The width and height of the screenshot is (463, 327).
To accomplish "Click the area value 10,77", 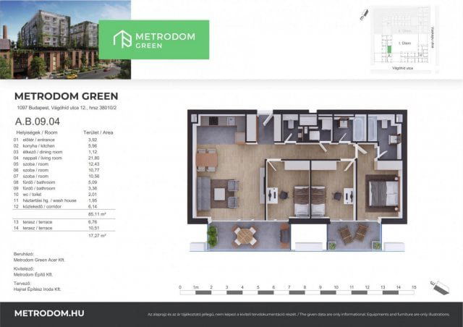I will click(x=94, y=170).
